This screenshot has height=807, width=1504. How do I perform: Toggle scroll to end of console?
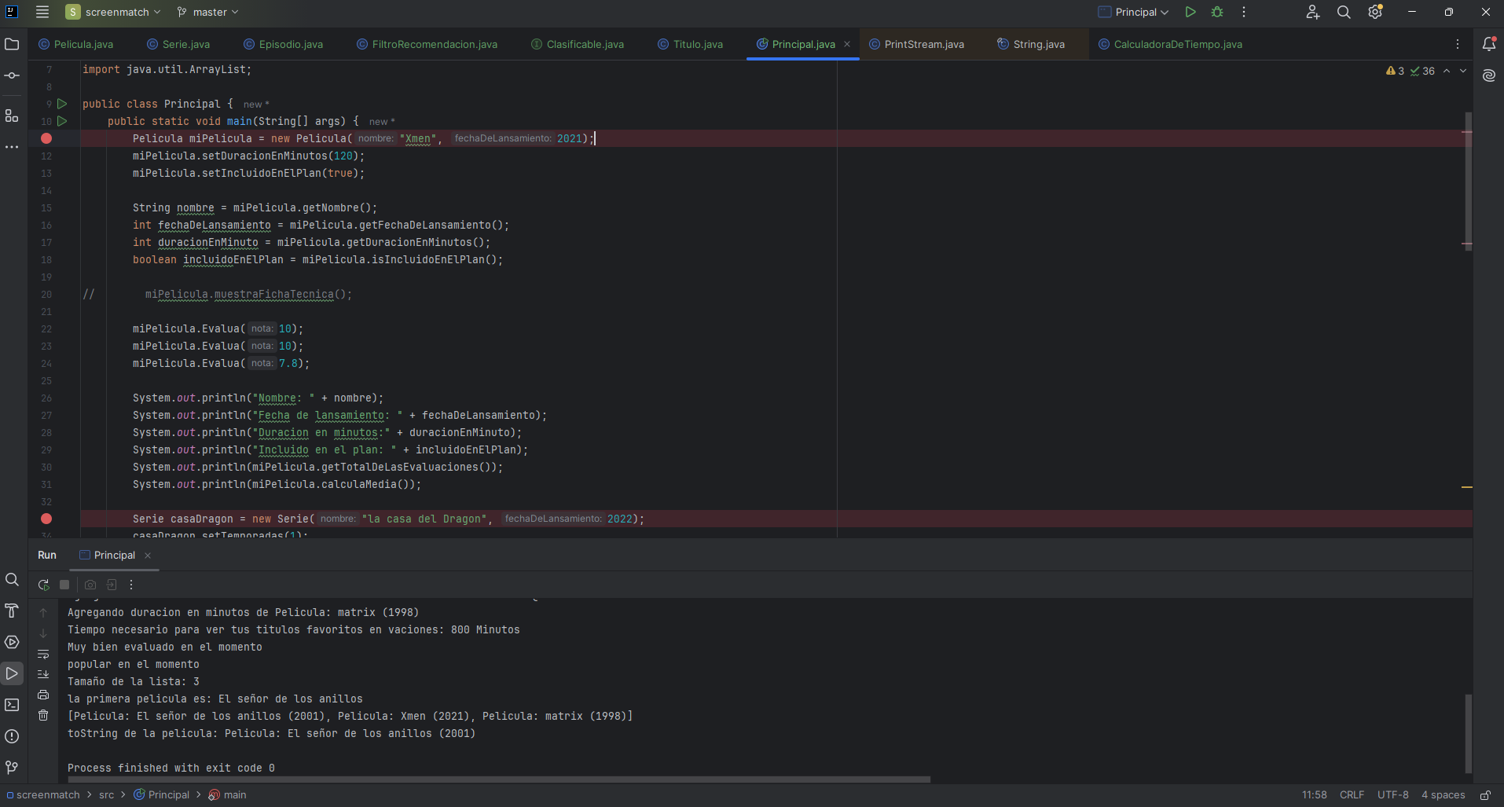43,674
